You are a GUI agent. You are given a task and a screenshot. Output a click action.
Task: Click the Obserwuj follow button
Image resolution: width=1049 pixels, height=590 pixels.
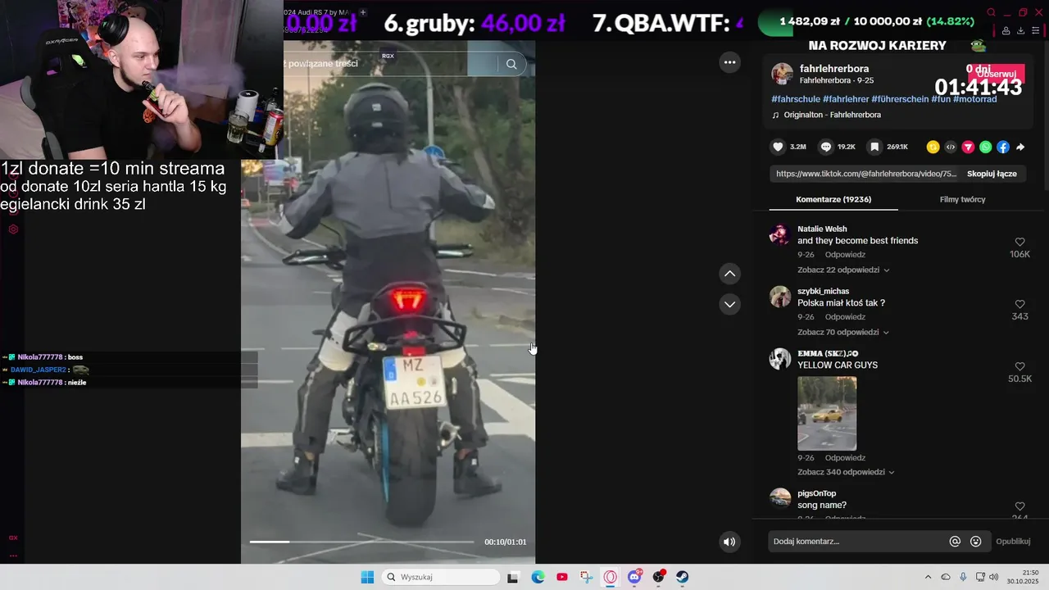(x=996, y=74)
